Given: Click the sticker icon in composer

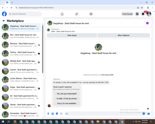Looking at the screenshot, I should [x=57, y=114].
